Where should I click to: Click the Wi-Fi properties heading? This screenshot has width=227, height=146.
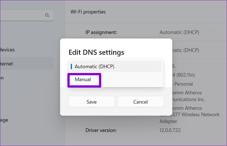click(x=88, y=12)
